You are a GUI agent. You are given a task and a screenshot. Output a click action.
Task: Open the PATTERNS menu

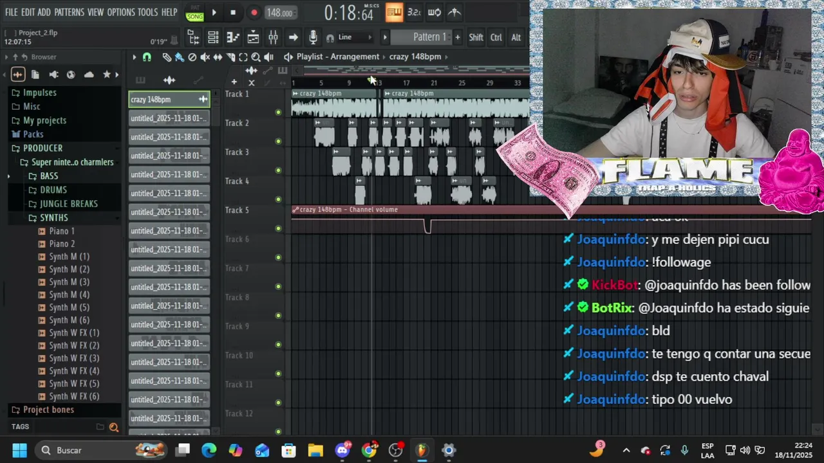point(69,12)
